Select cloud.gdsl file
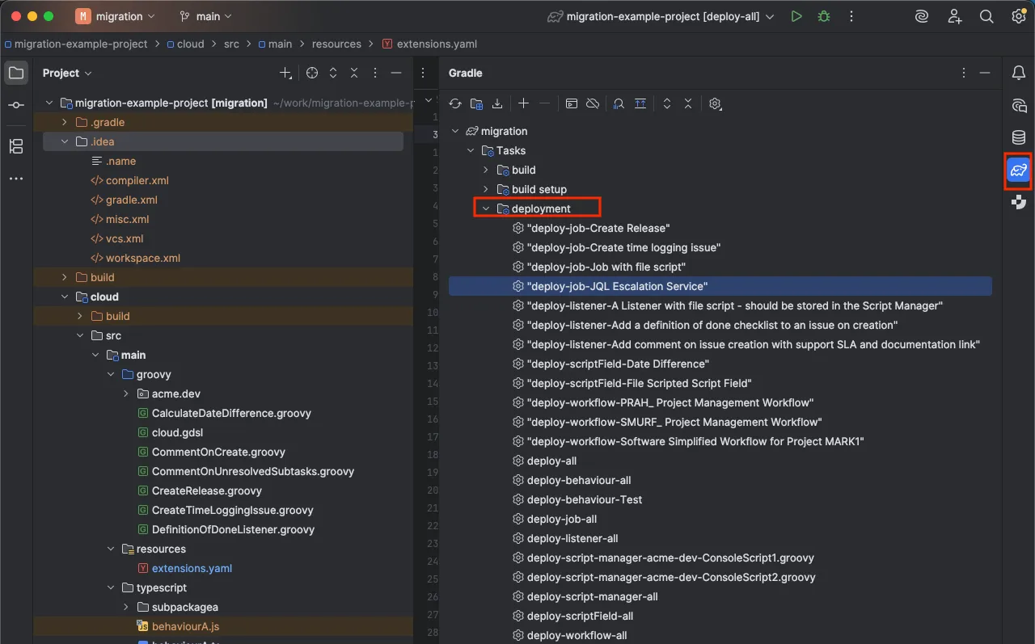 coord(177,432)
